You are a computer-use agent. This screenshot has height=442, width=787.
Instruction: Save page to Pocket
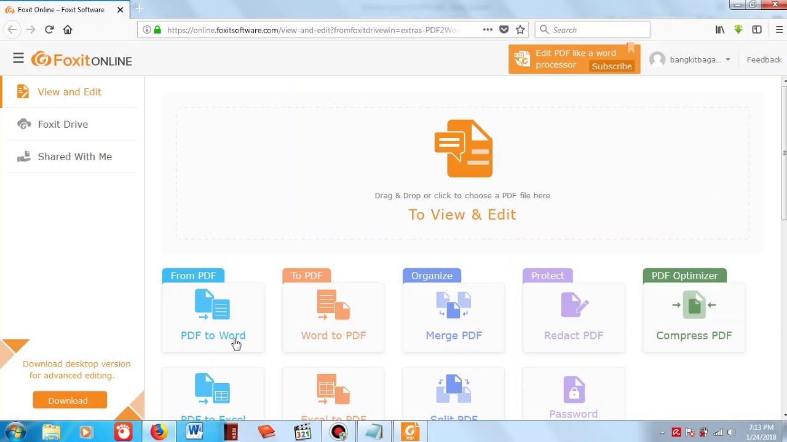click(x=504, y=29)
